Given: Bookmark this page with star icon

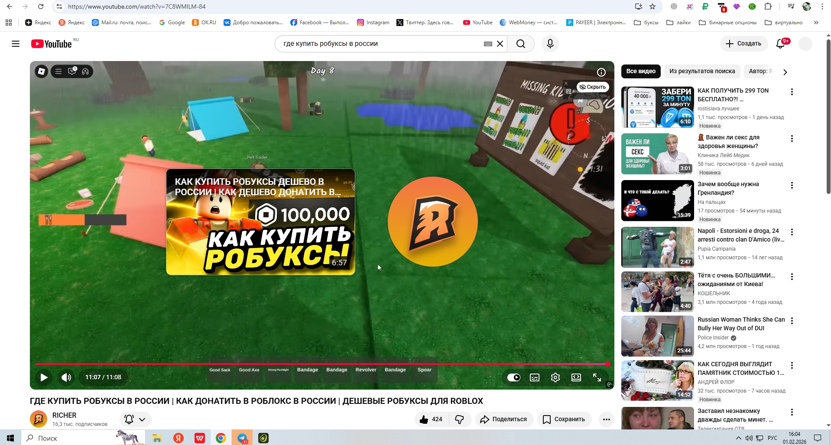Looking at the screenshot, I should click(652, 6).
